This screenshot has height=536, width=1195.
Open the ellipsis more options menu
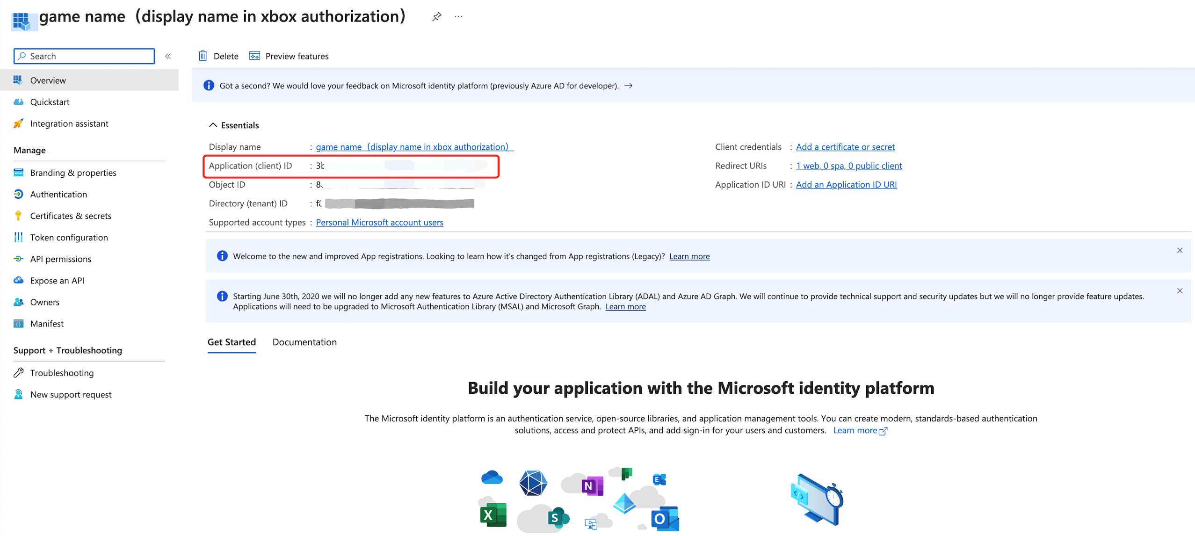coord(458,17)
